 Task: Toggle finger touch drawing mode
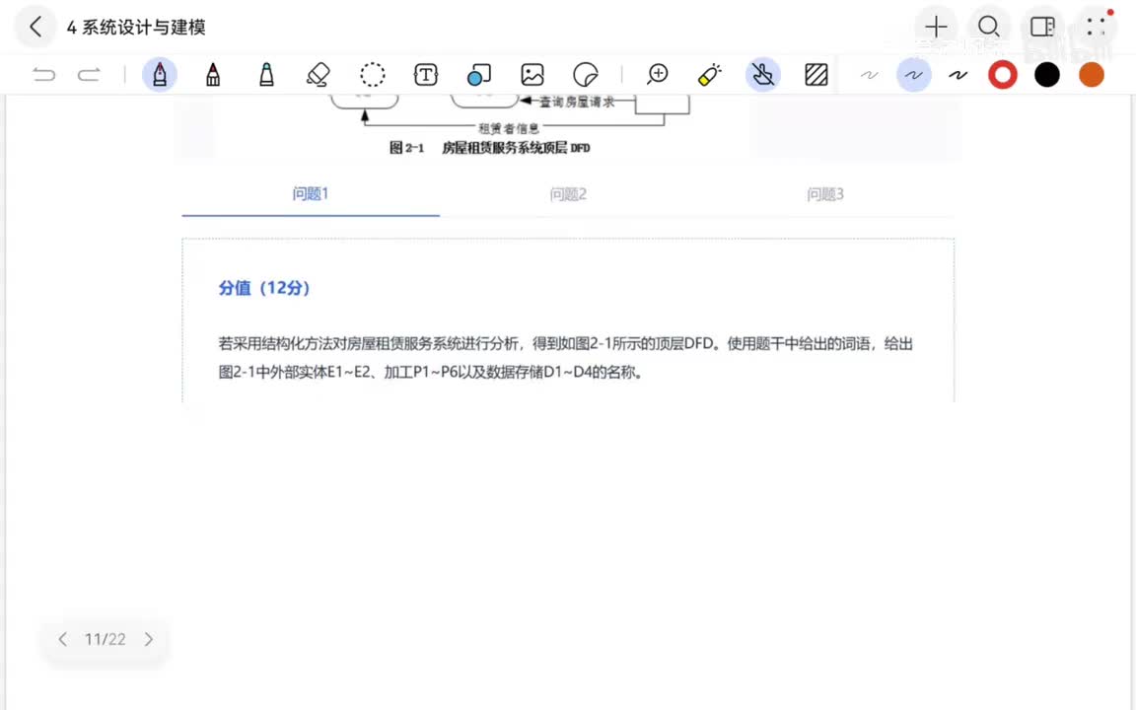pyautogui.click(x=763, y=75)
